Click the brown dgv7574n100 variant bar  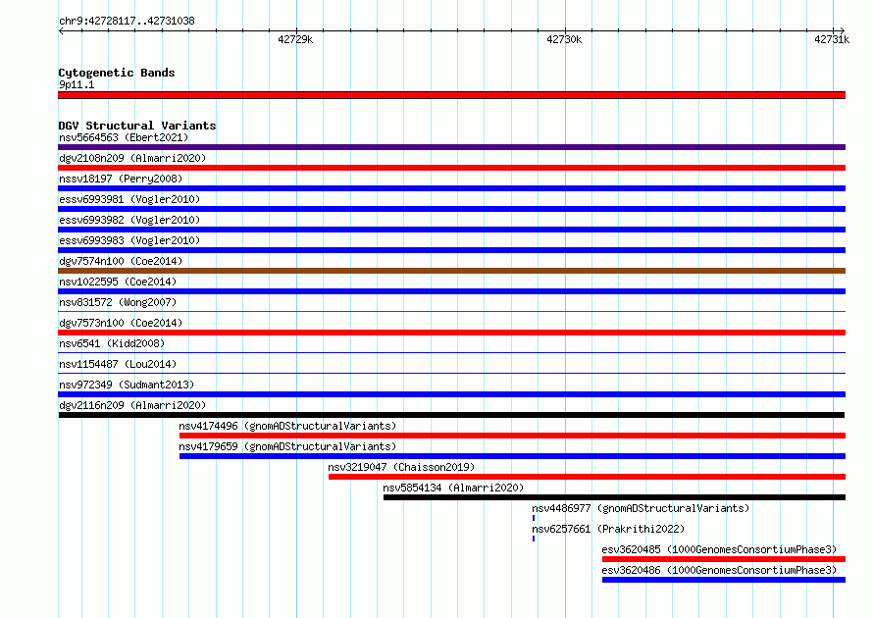[451, 271]
